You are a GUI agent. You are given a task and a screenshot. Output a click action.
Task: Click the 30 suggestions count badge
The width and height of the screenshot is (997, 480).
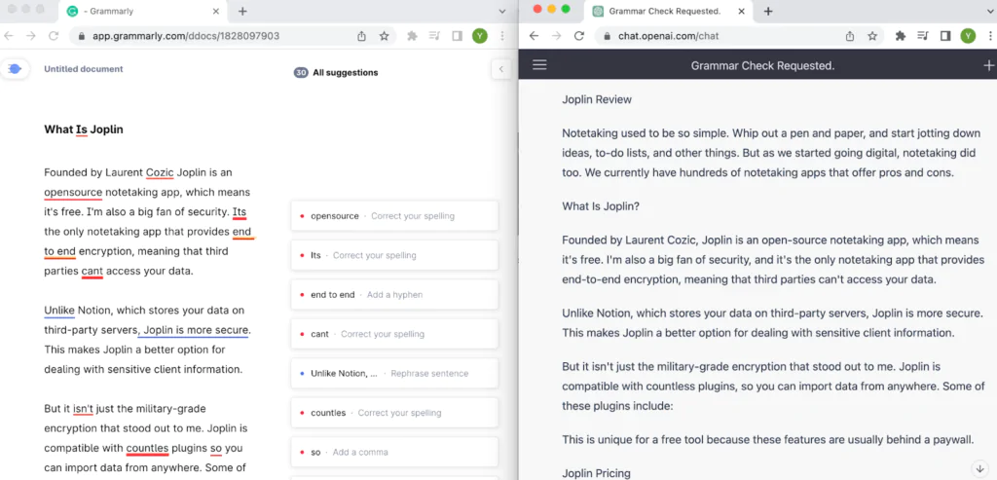click(301, 72)
